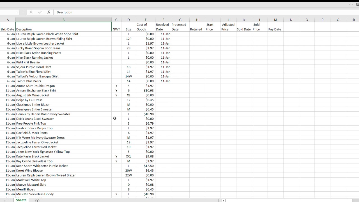
Task: Select column P header
Action: 323,20
